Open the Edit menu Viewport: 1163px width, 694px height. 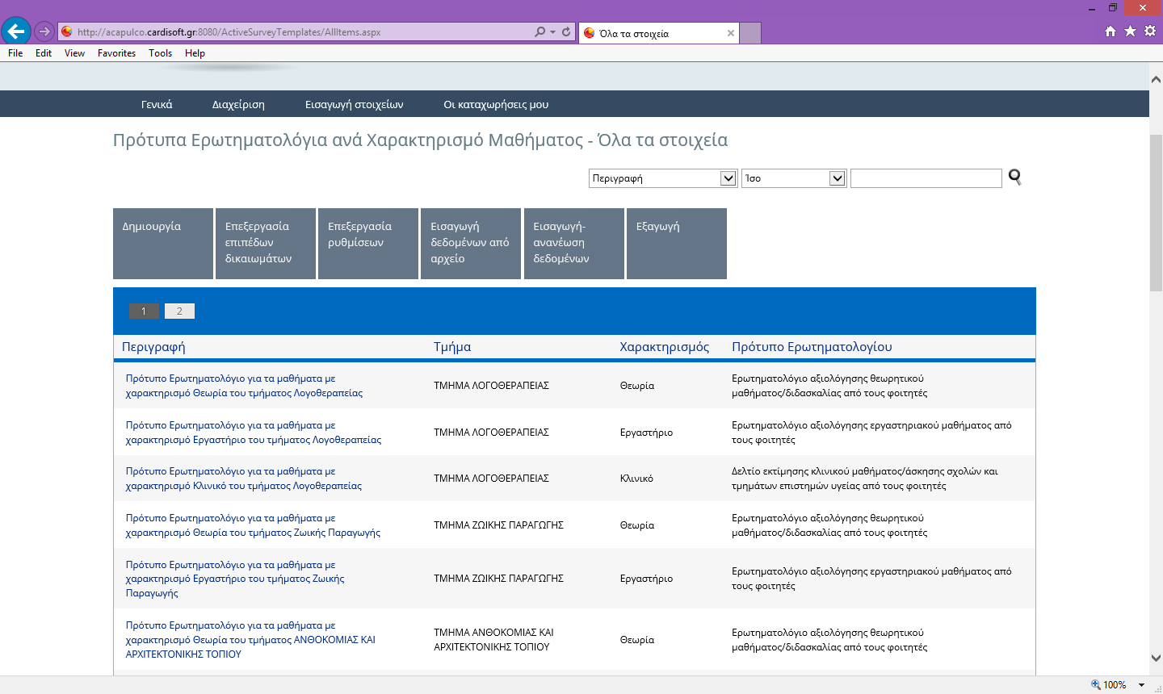[44, 53]
